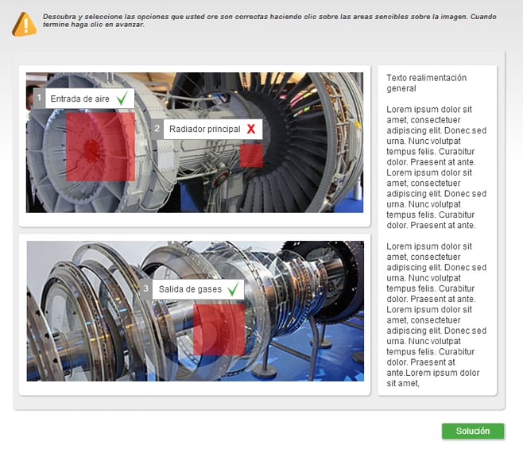Click the green checkmark beside Entrada de aire

pos(122,99)
